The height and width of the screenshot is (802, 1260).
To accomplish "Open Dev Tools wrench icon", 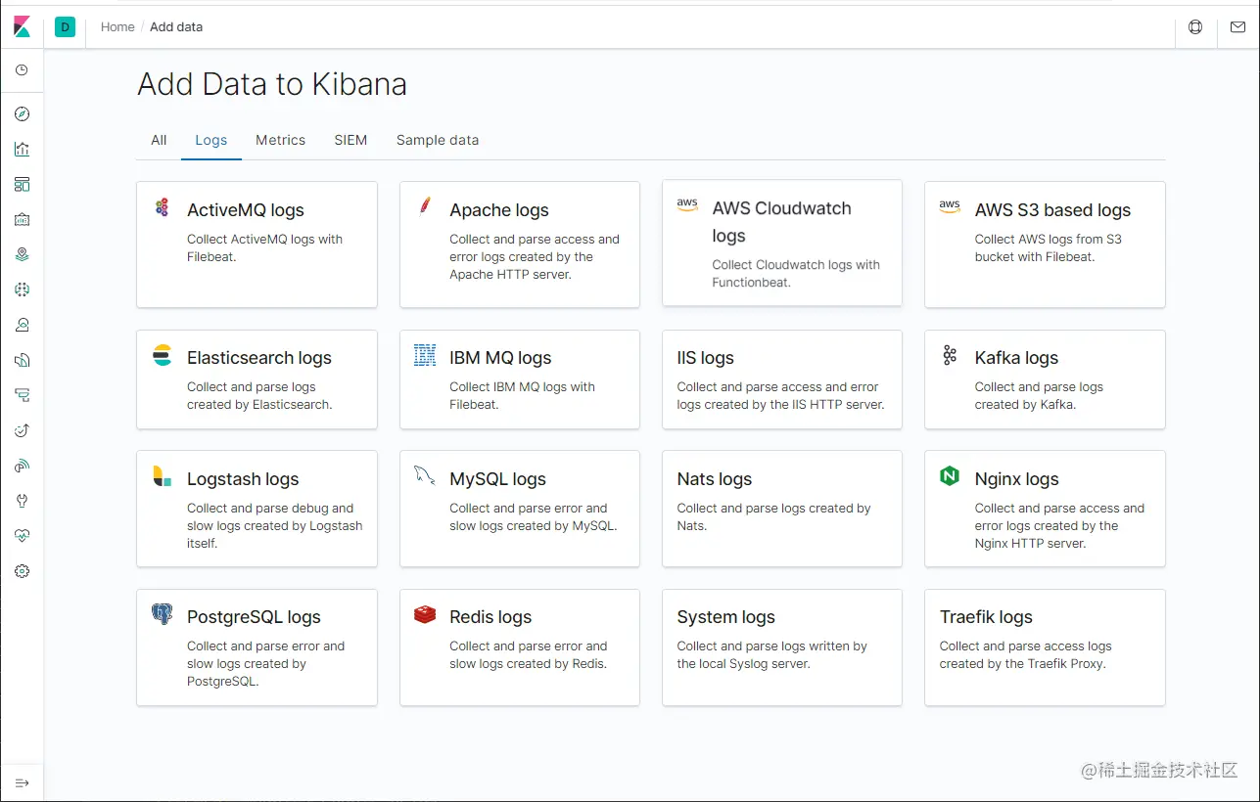I will coord(23,501).
